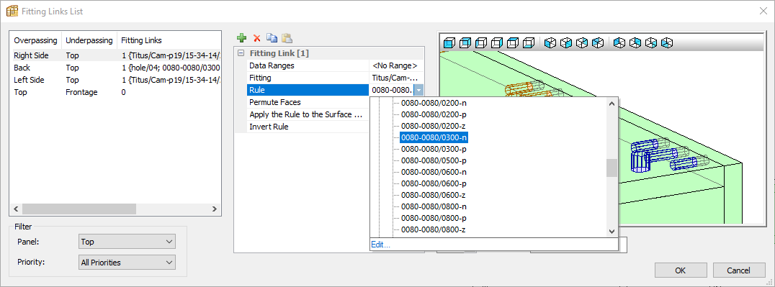775x287 pixels.
Task: Select the Invert Rule property row
Action: (x=308, y=127)
